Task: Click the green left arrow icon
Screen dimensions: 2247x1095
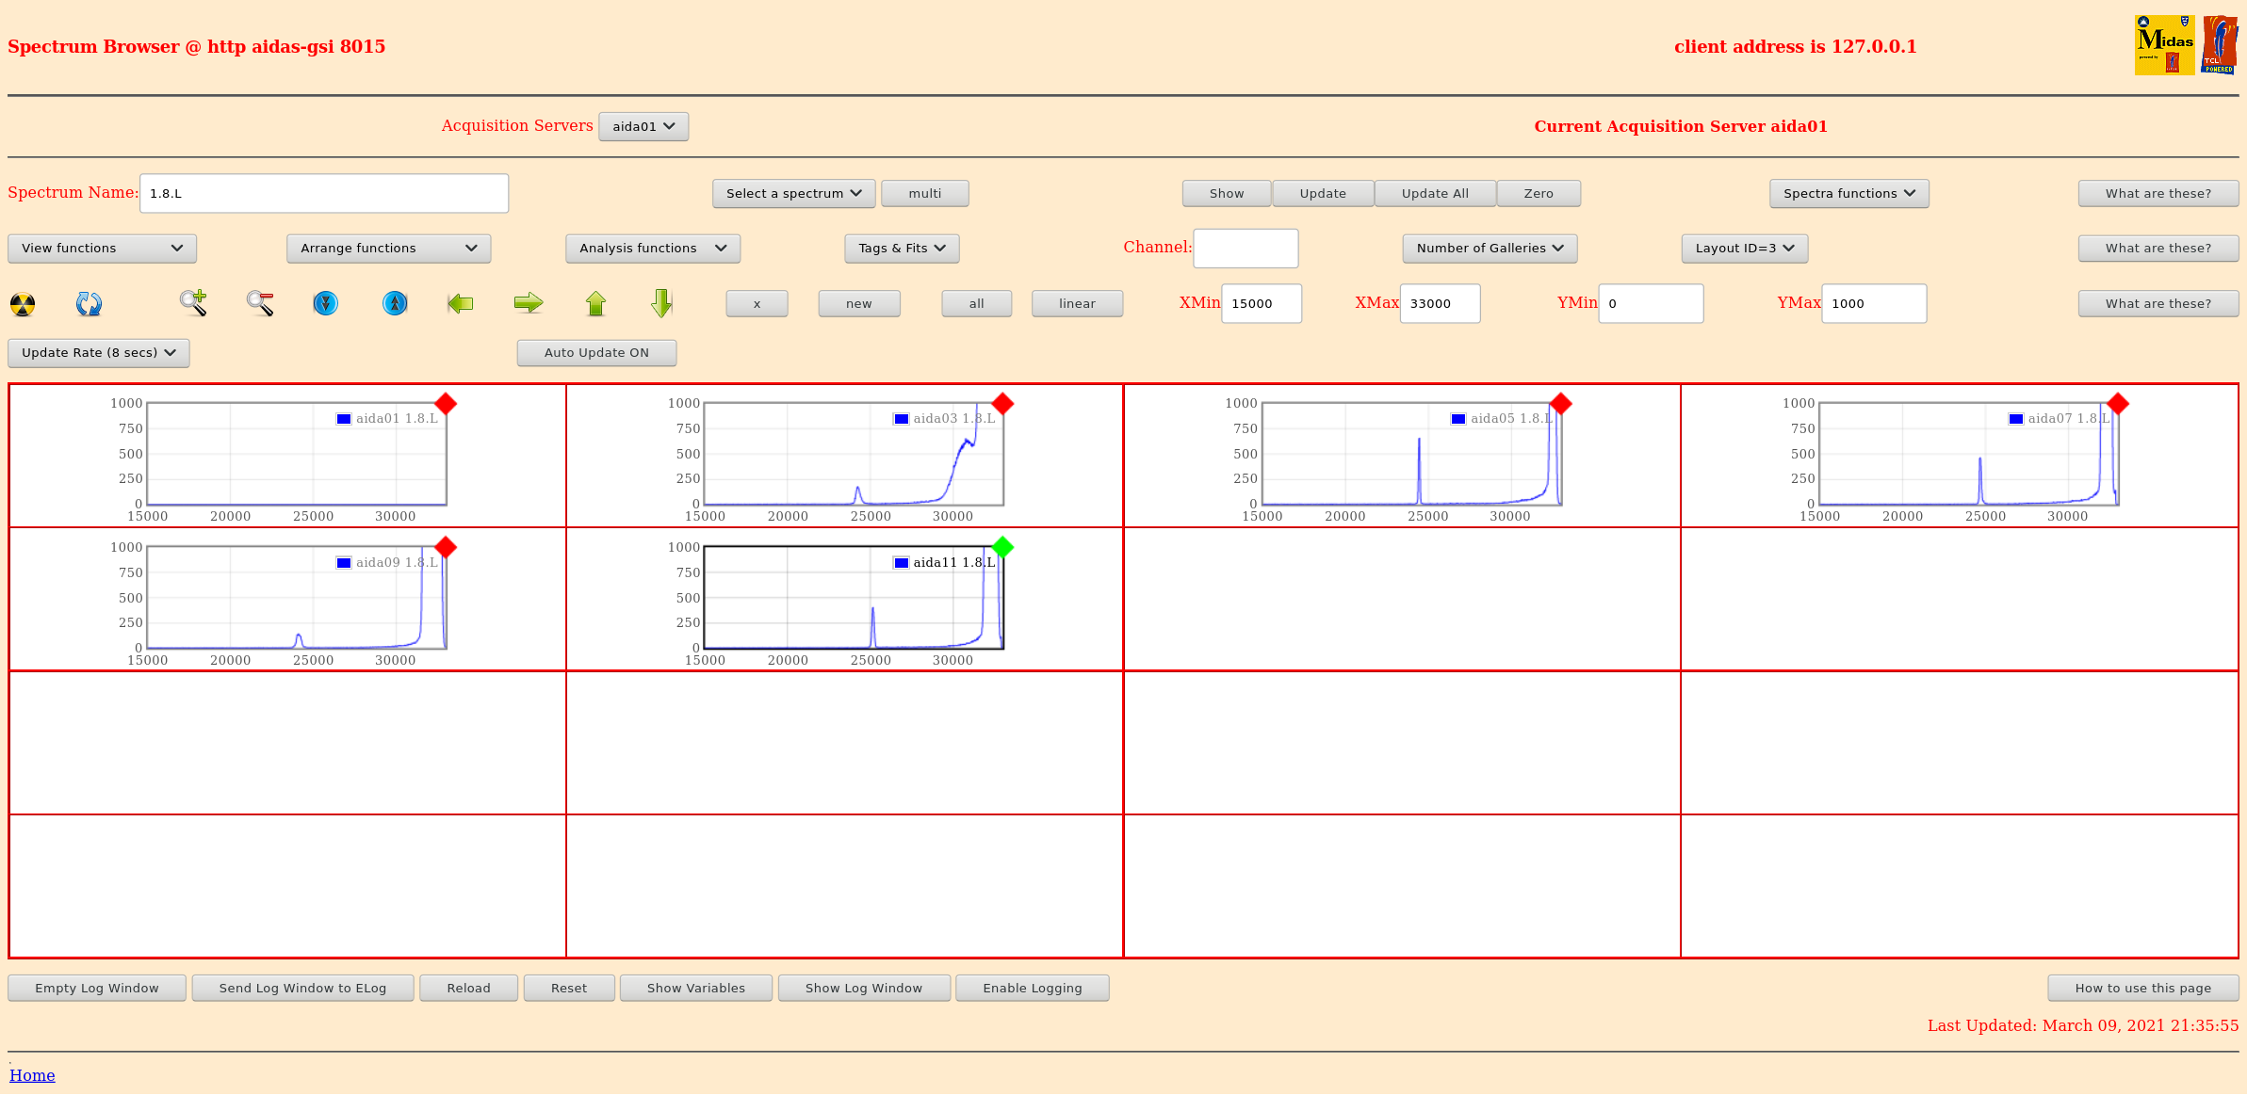Action: 460,303
